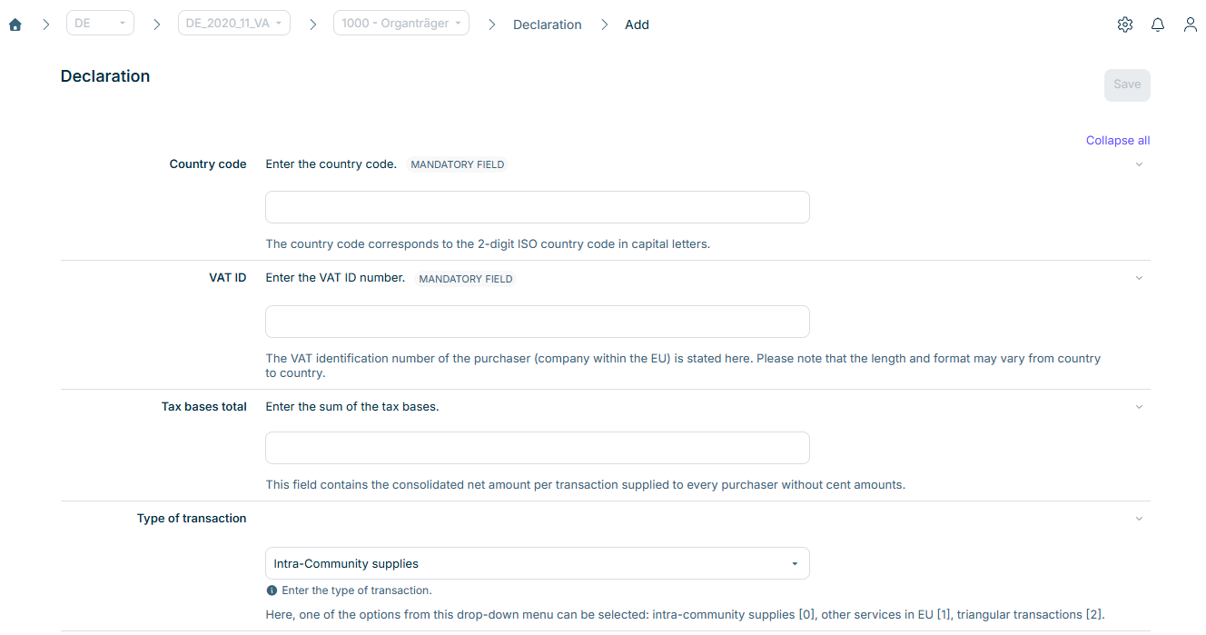Click VAT identification number help text

click(x=683, y=366)
